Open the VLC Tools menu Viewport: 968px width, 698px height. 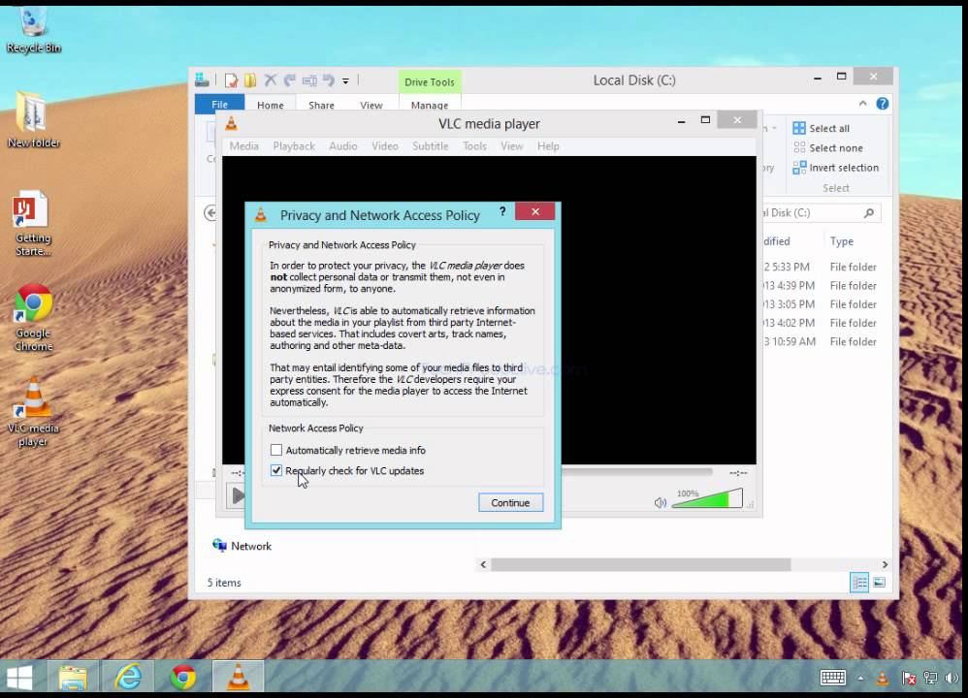474,146
